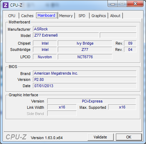Click the OK button

[129, 137]
